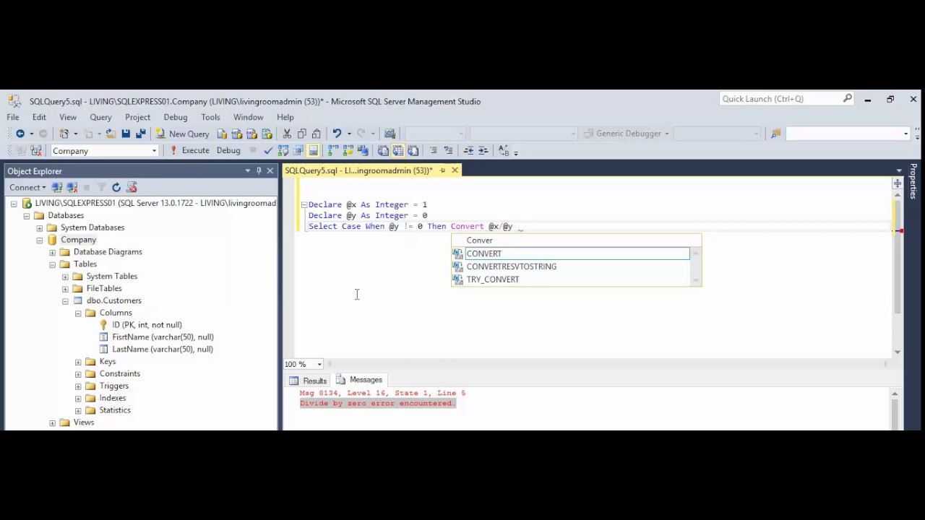Click the Execute query button
This screenshot has height=520, width=925.
click(189, 150)
